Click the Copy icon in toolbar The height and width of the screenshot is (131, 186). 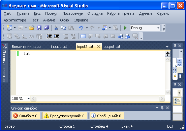[64, 28]
